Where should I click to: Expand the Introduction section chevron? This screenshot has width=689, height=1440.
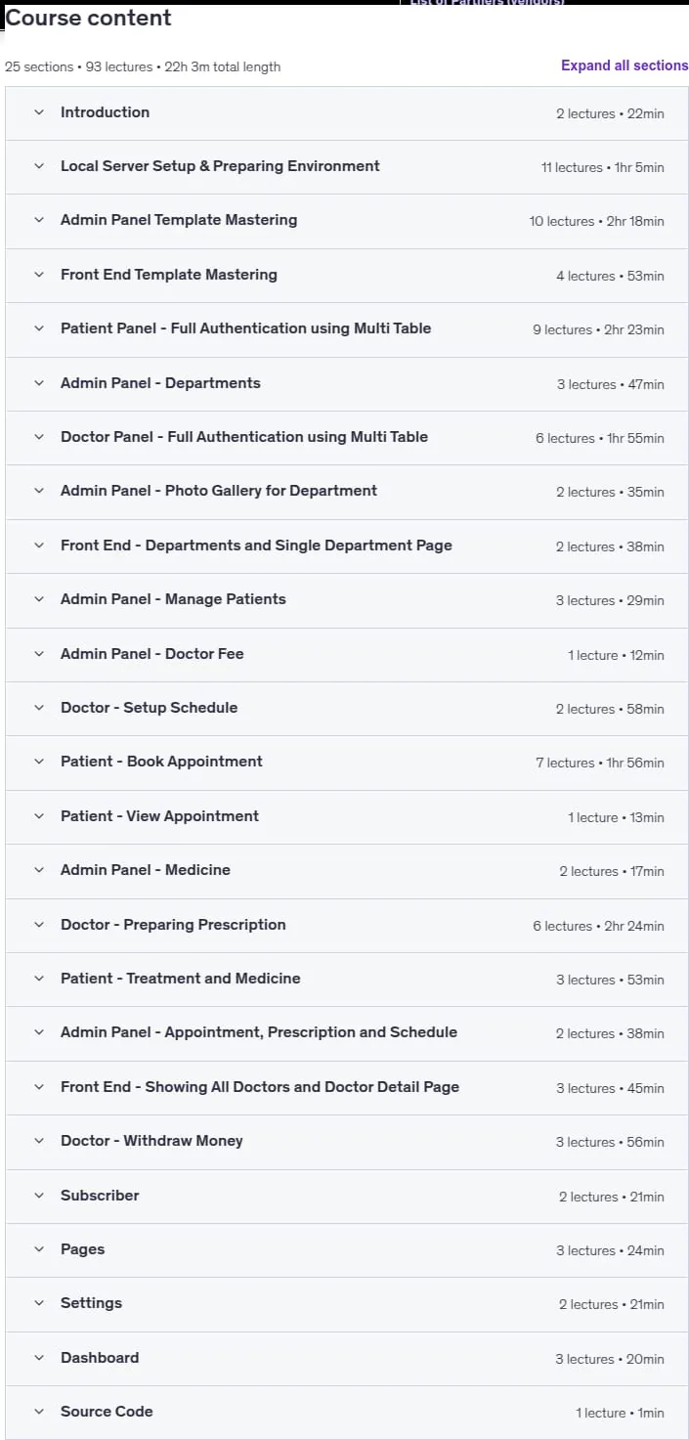point(39,112)
